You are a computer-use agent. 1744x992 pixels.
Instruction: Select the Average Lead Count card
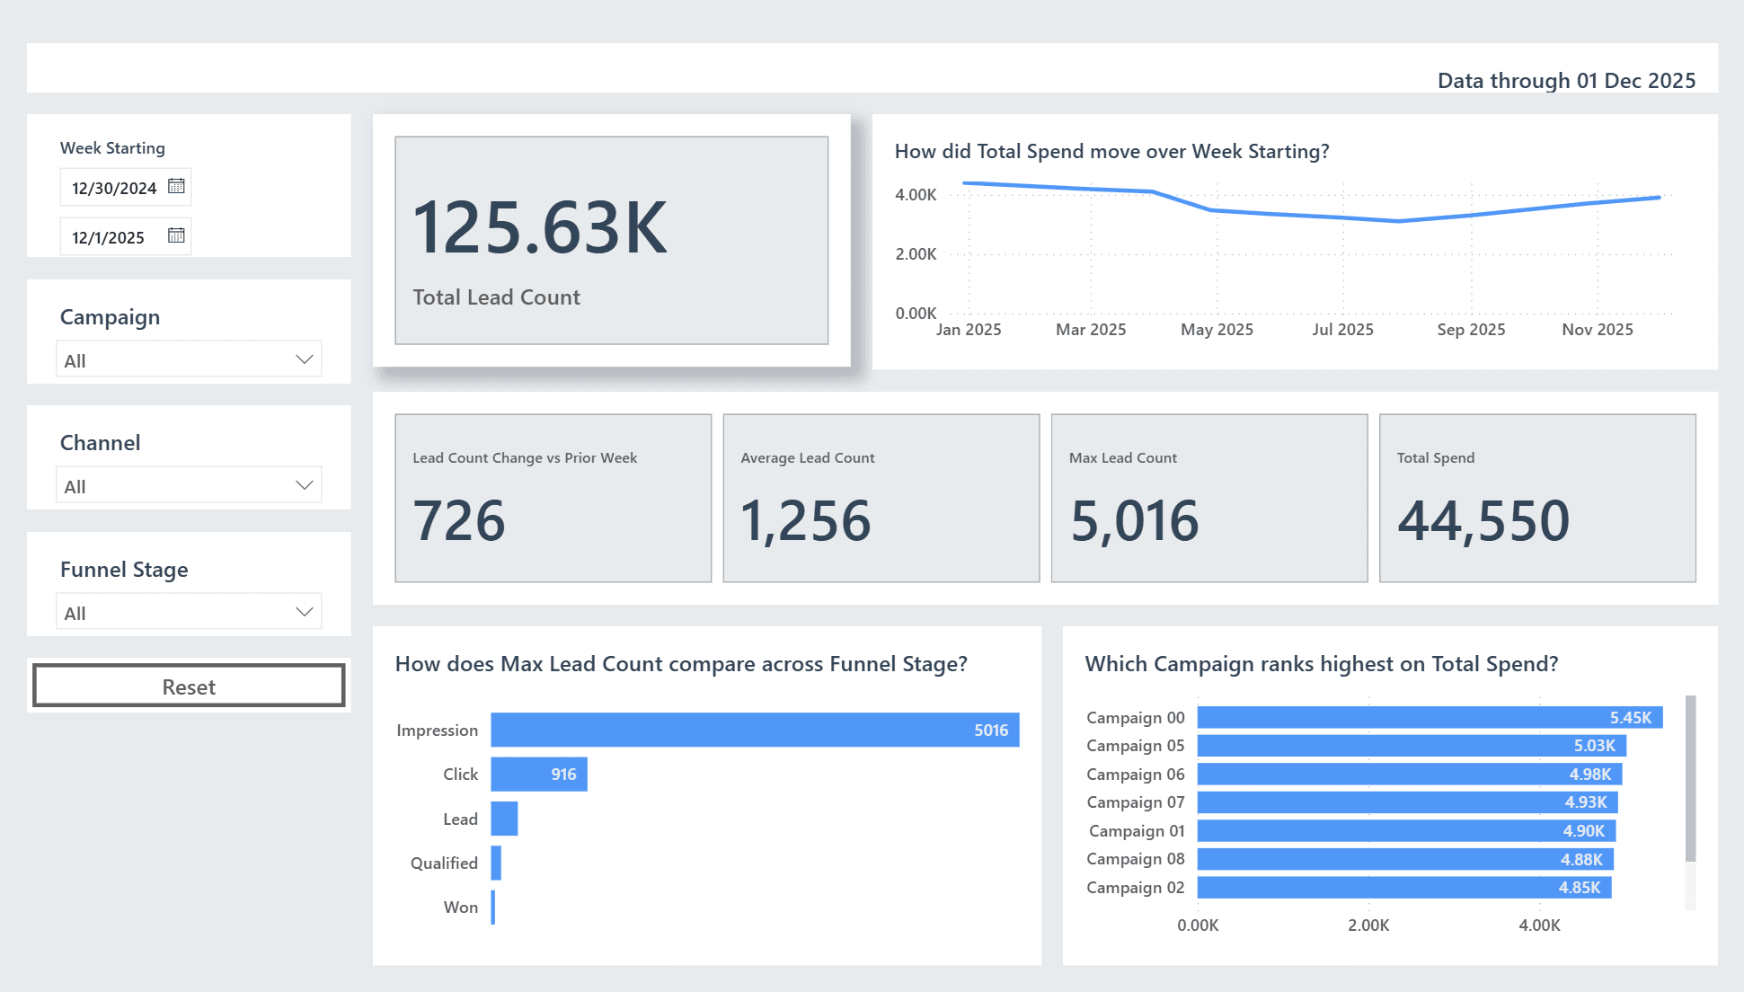coord(881,498)
